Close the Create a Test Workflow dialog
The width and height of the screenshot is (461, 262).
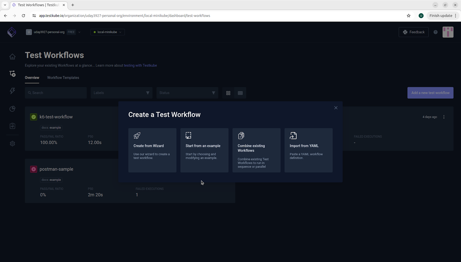click(336, 108)
